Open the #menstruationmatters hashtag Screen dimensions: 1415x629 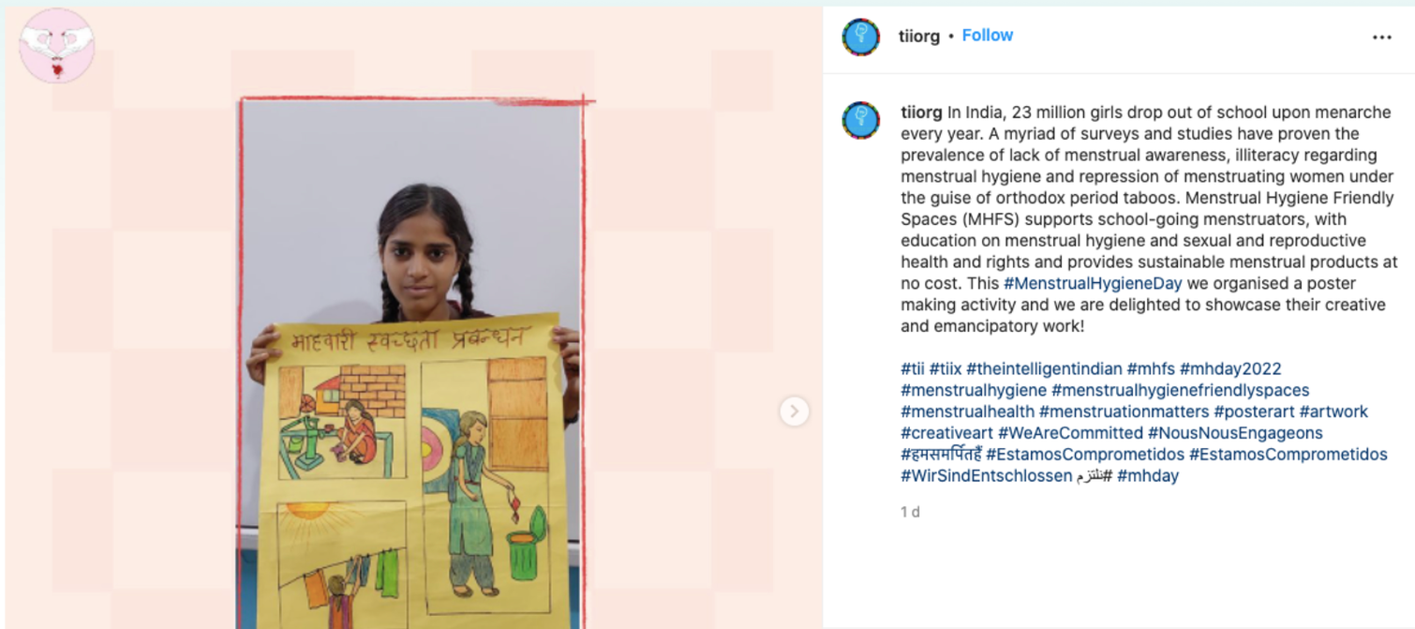coord(1124,412)
